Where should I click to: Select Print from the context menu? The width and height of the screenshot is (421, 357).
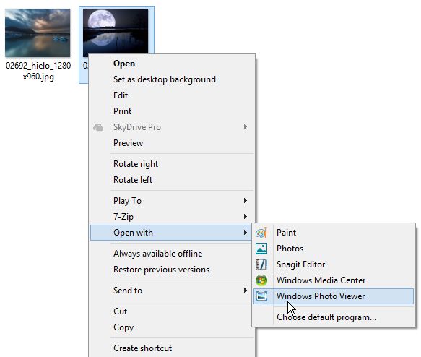click(x=172, y=111)
